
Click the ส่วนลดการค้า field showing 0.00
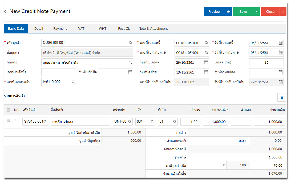tap(219, 141)
